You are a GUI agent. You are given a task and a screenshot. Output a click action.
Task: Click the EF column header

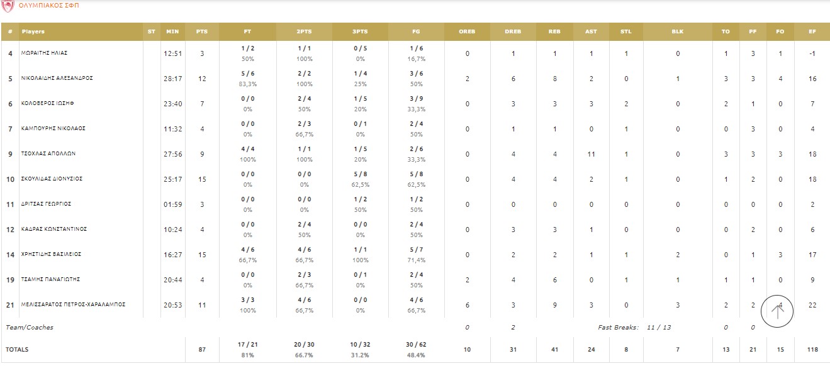813,31
